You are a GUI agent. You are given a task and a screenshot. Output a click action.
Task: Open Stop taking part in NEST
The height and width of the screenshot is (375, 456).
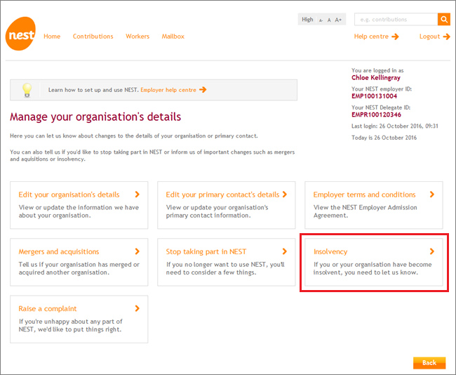click(206, 251)
